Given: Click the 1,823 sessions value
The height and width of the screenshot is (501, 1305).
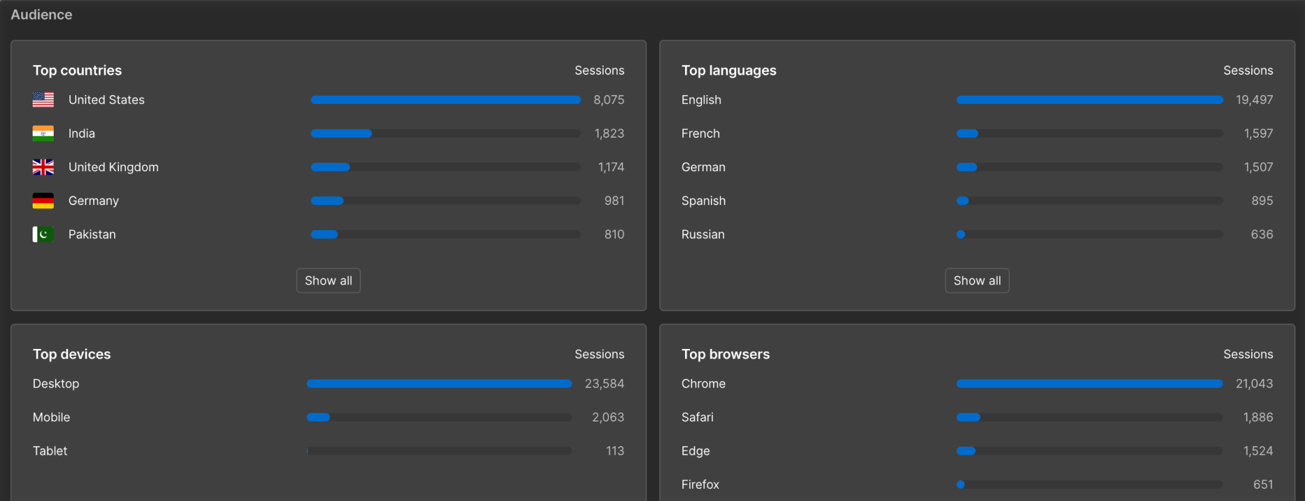Looking at the screenshot, I should [609, 134].
